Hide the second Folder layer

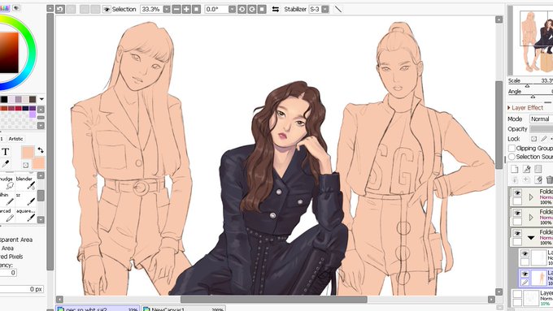pos(517,213)
